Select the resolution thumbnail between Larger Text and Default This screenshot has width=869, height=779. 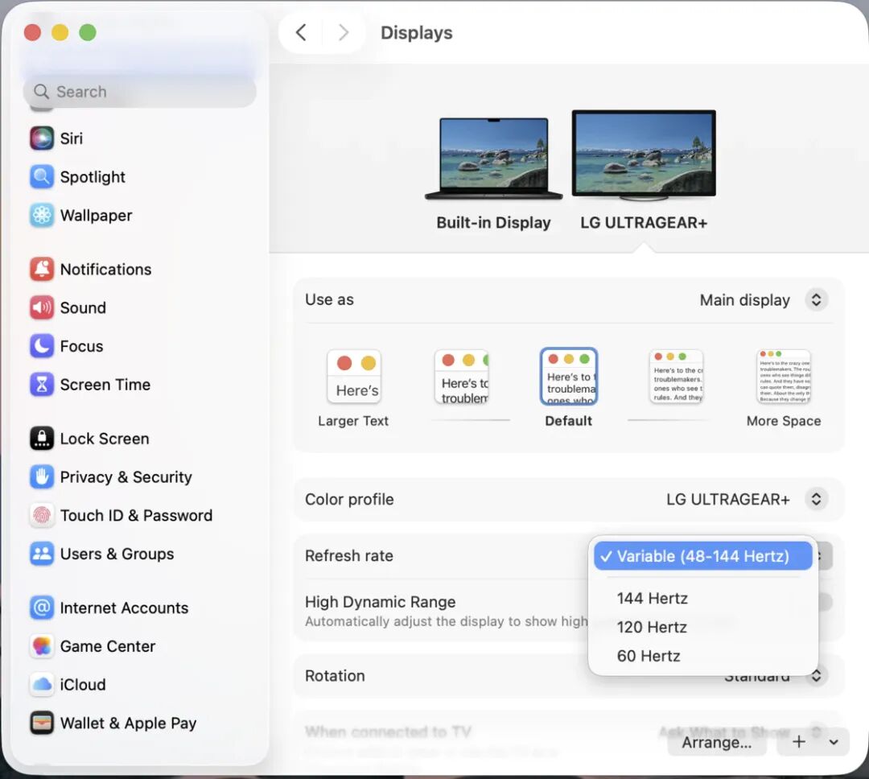461,377
